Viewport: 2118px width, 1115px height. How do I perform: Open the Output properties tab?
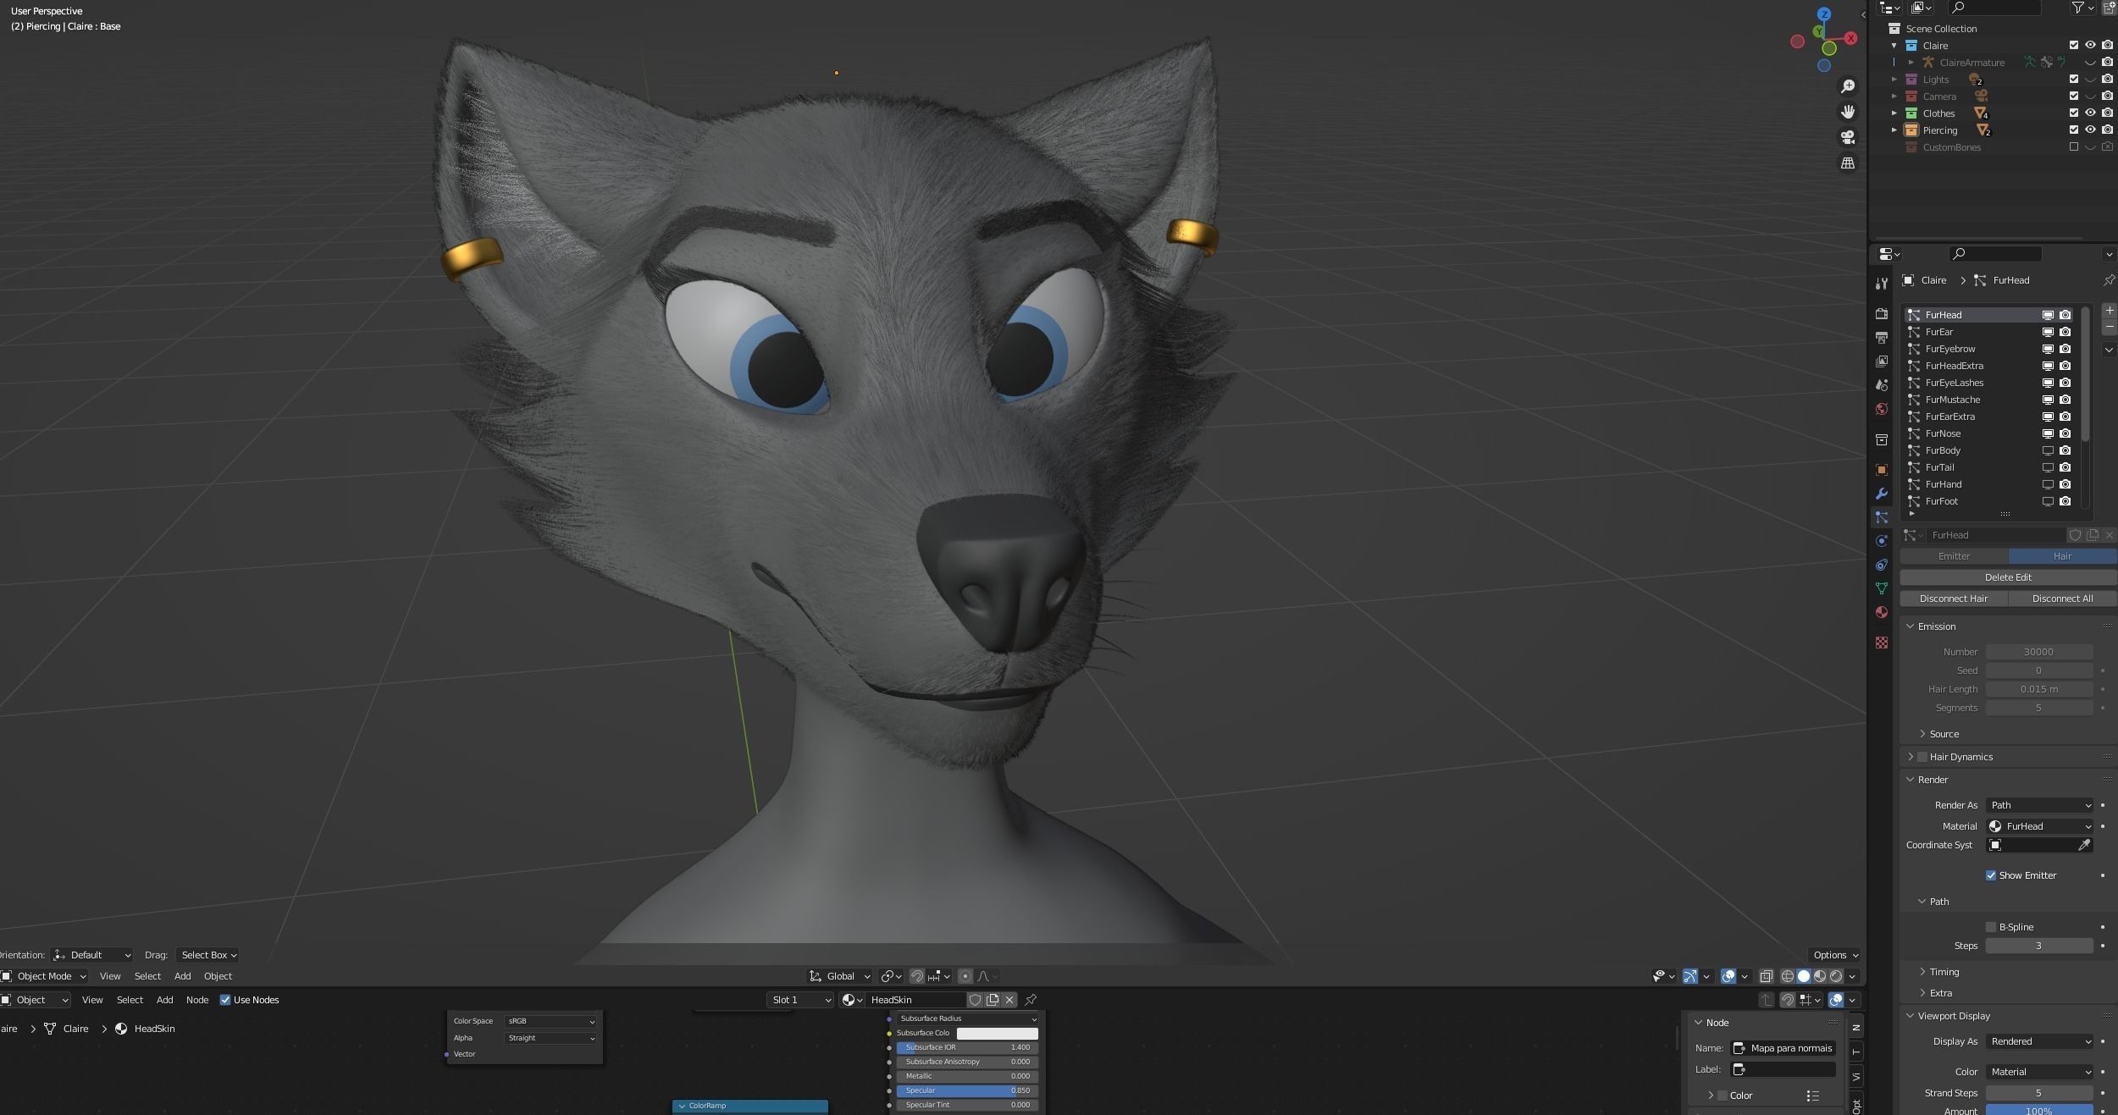pyautogui.click(x=1882, y=338)
